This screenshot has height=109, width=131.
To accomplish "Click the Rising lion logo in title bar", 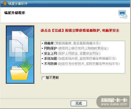I will click(x=5, y=3).
